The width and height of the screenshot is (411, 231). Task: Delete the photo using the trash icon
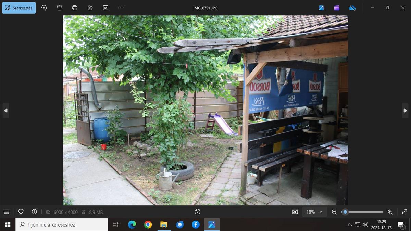59,8
